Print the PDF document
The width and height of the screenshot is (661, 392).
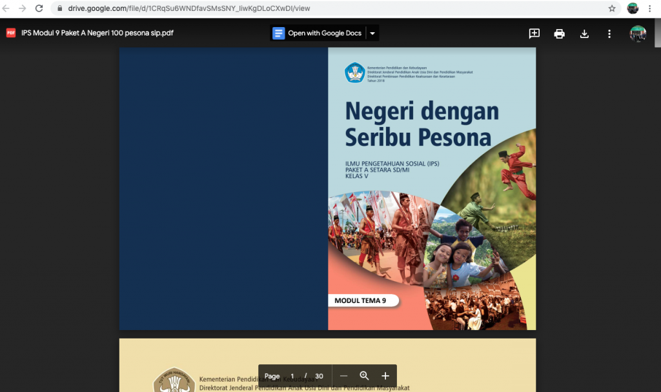coord(560,34)
